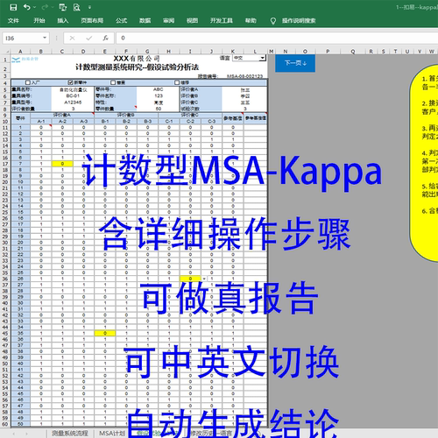Select row header 36
The height and width of the screenshot is (438, 438).
pyautogui.click(x=5, y=279)
